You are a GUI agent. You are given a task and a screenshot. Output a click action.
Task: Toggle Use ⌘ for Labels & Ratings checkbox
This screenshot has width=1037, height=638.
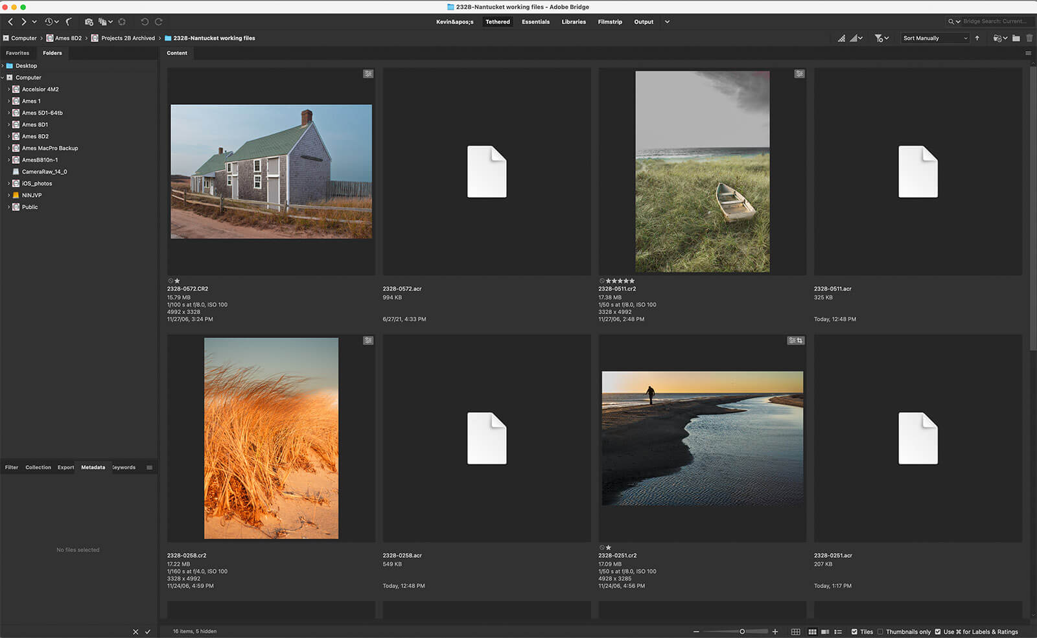coord(938,632)
